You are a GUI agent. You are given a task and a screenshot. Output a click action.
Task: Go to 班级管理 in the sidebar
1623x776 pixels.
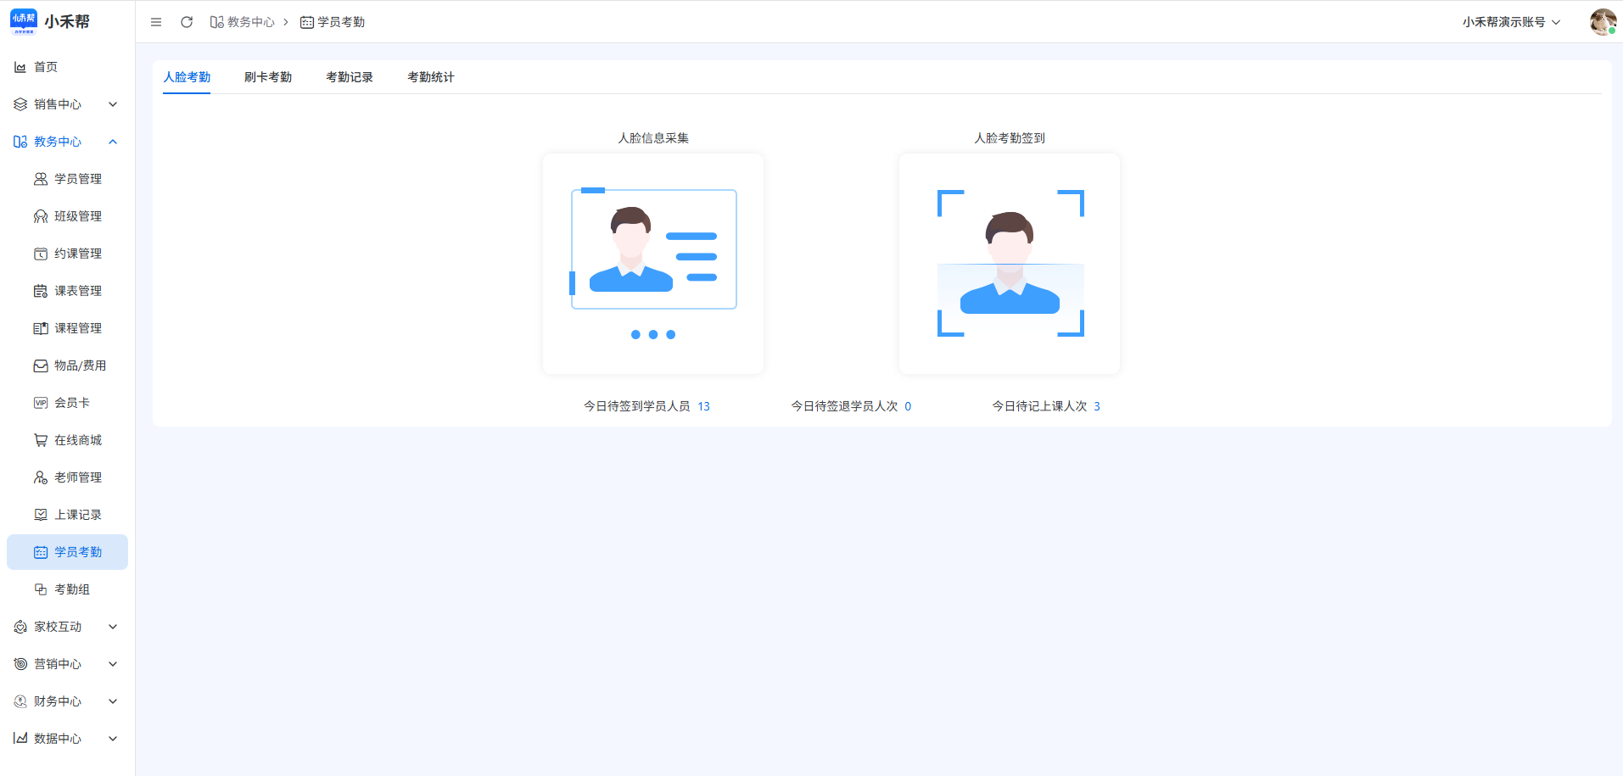[77, 216]
